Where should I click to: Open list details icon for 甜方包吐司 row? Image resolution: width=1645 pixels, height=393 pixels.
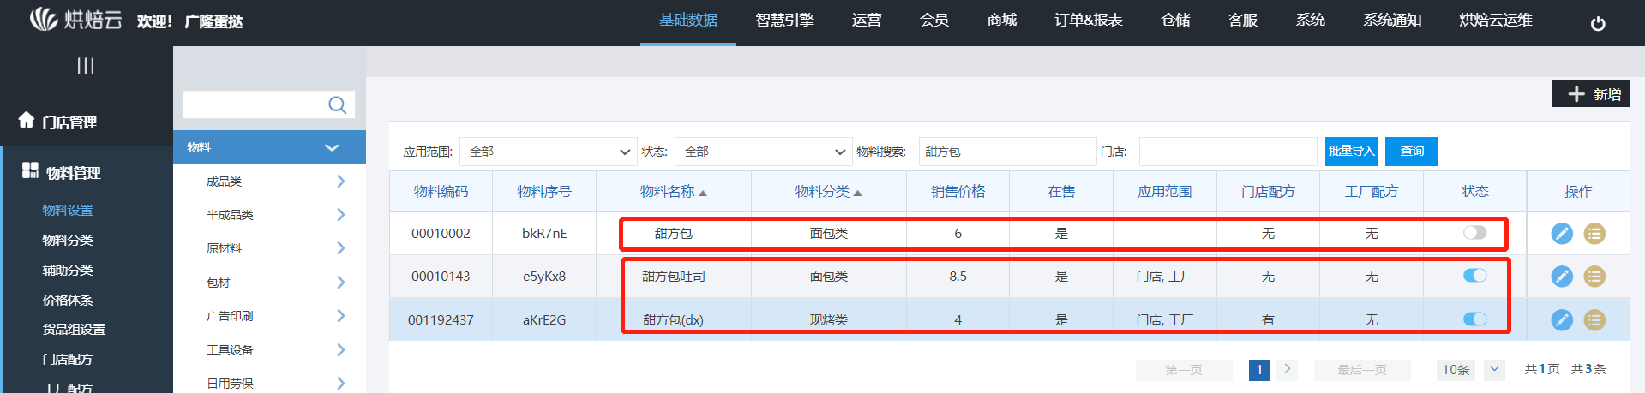tap(1594, 277)
